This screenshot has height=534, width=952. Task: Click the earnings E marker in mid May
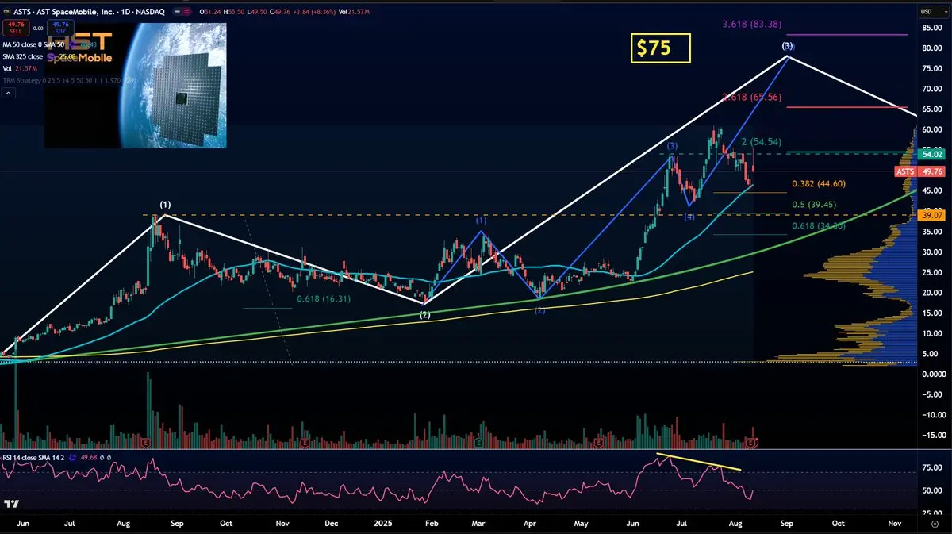point(600,441)
